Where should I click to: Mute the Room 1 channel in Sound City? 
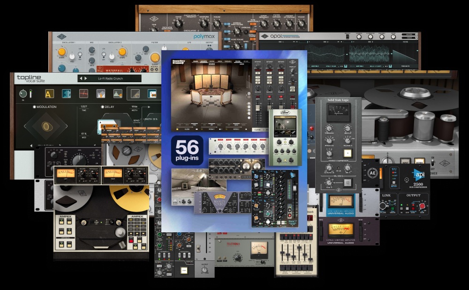click(x=270, y=98)
